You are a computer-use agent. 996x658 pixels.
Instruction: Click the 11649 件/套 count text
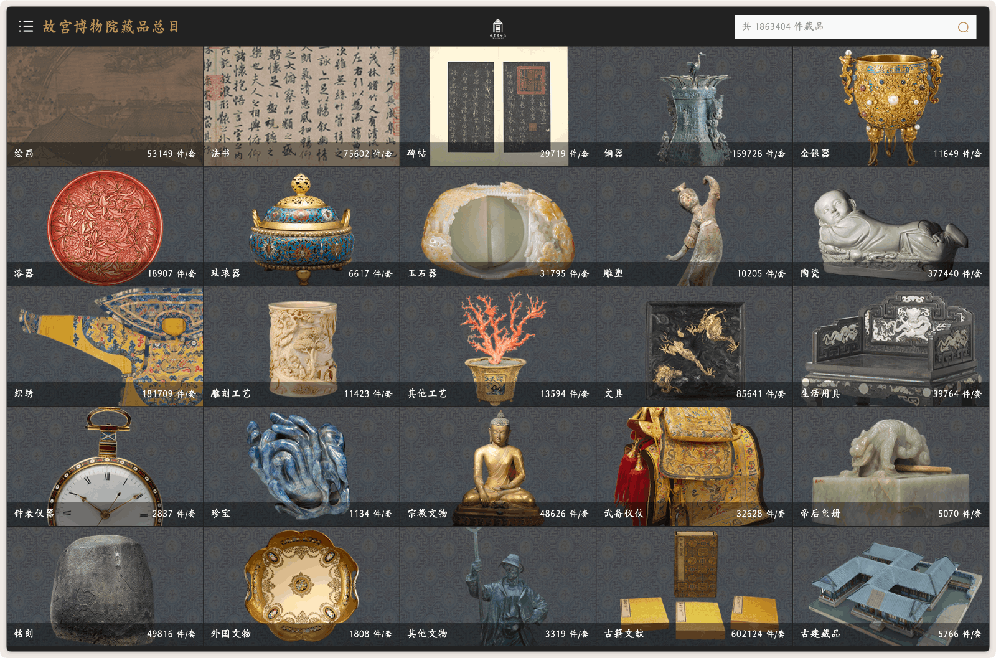[x=957, y=154]
